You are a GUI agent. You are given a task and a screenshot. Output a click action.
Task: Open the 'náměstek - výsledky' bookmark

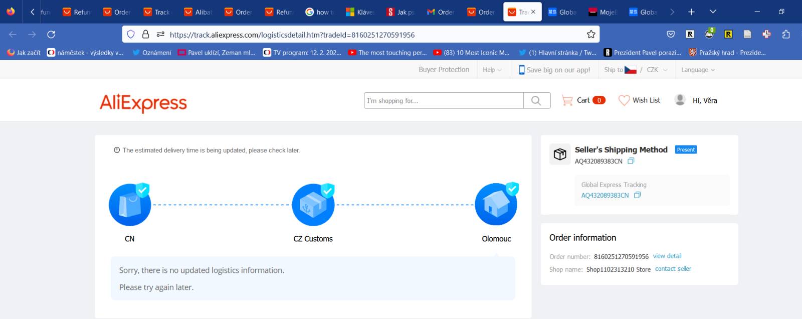tap(85, 53)
